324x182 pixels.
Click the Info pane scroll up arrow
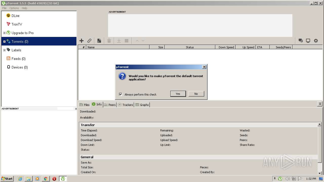pos(320,124)
